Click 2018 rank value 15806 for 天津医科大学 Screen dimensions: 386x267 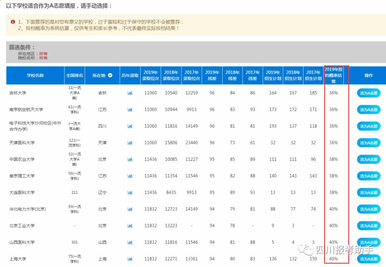pyautogui.click(x=171, y=143)
